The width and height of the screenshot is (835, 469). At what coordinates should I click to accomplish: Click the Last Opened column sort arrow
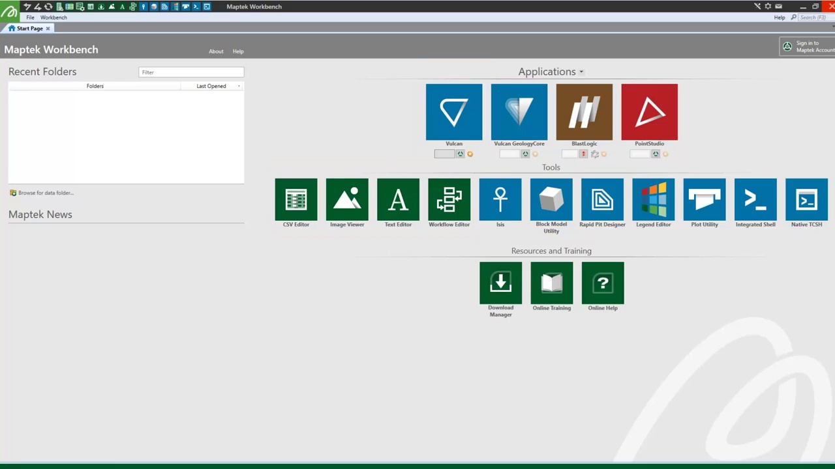239,86
